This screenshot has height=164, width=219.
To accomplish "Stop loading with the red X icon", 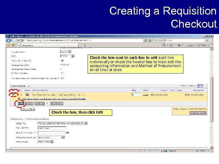I will click(161, 40).
